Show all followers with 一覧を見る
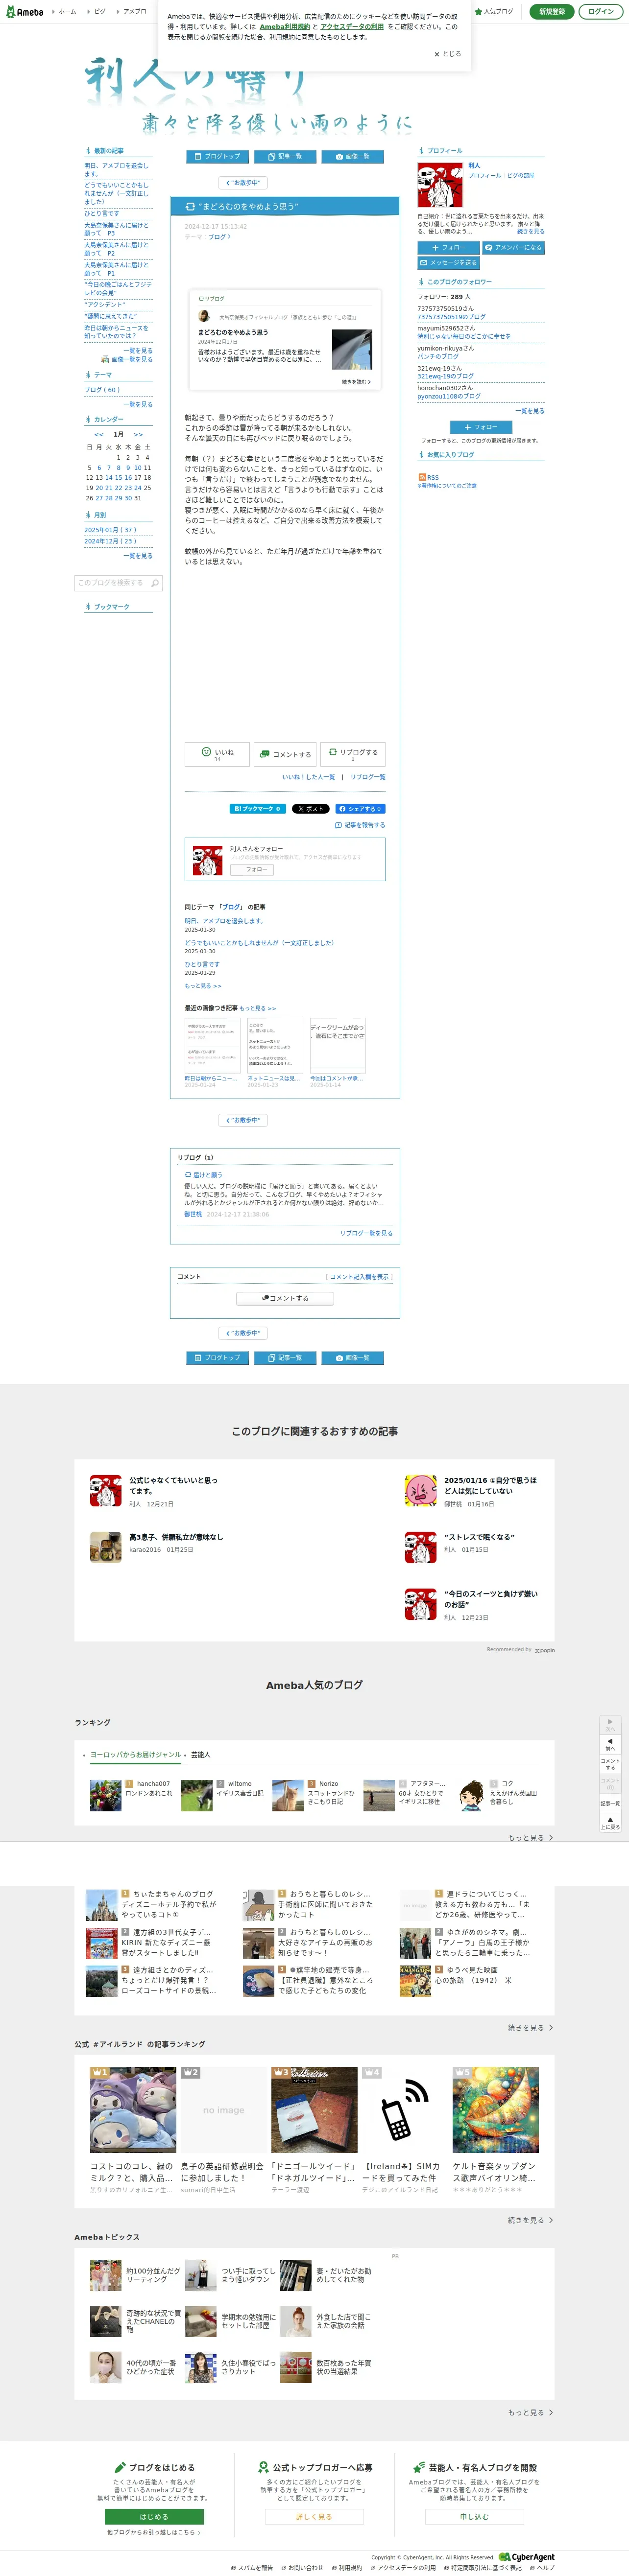 tap(530, 411)
